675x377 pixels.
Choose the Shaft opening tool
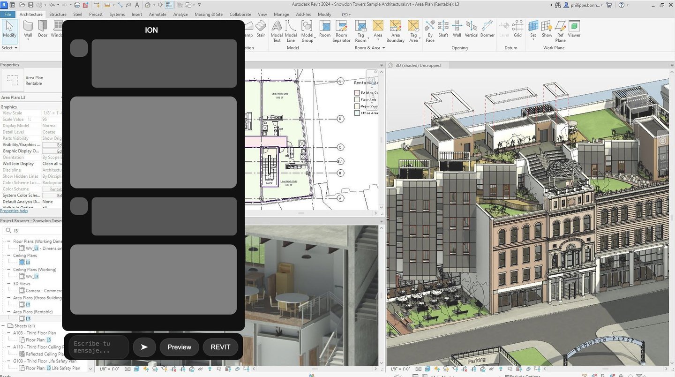(443, 29)
